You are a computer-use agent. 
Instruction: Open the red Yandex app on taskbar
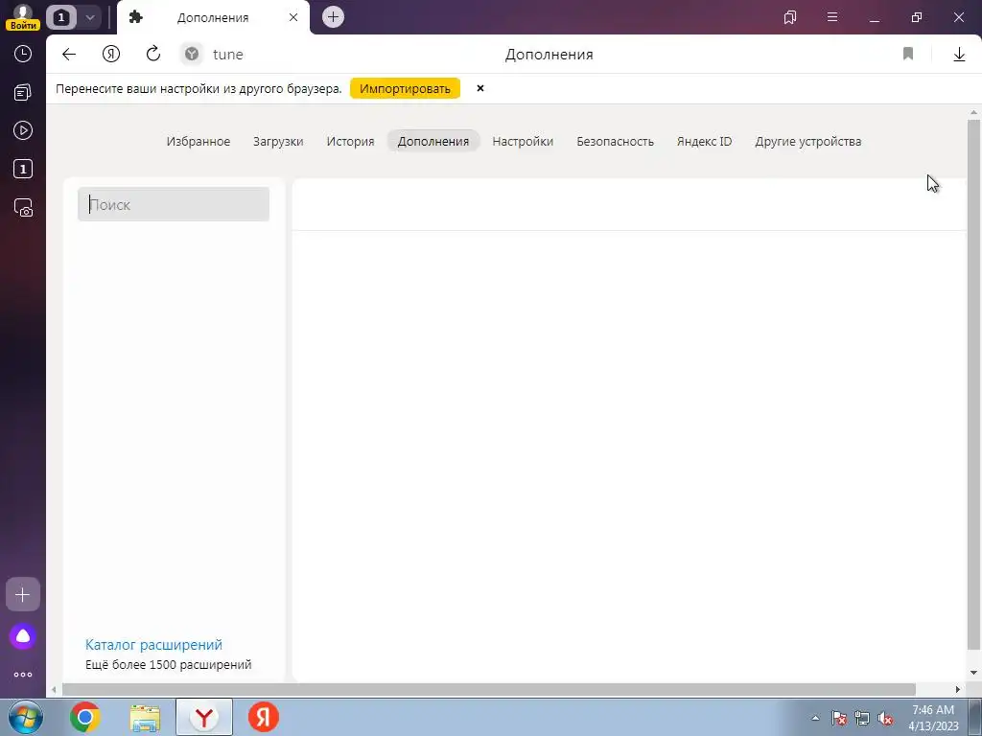[x=264, y=717]
